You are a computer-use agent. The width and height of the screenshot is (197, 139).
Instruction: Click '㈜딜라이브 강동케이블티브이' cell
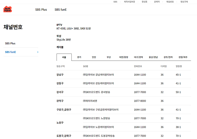point(98,83)
